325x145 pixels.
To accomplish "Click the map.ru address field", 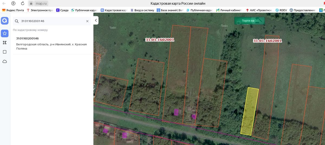I will point(41,4).
